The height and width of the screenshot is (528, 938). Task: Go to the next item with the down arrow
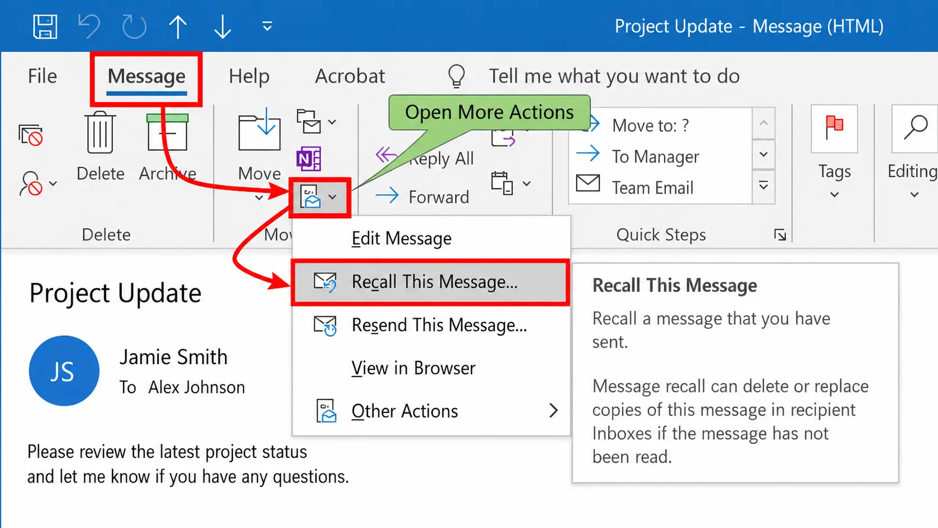[x=223, y=26]
